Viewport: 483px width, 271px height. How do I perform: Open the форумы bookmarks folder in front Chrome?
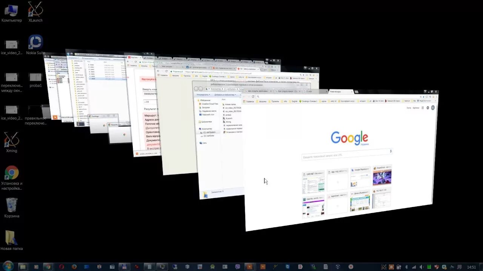pos(261,101)
